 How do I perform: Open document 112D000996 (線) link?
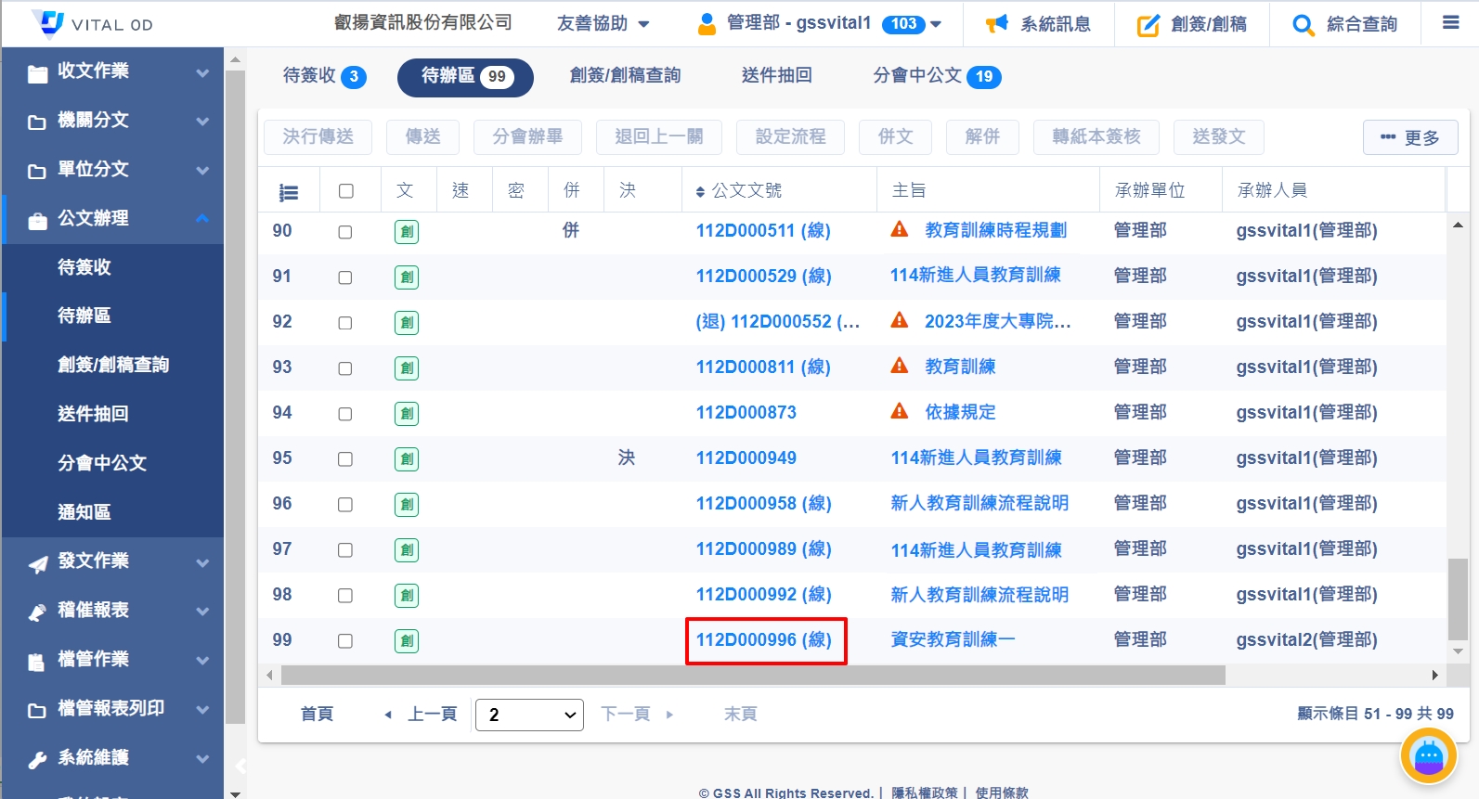[763, 640]
